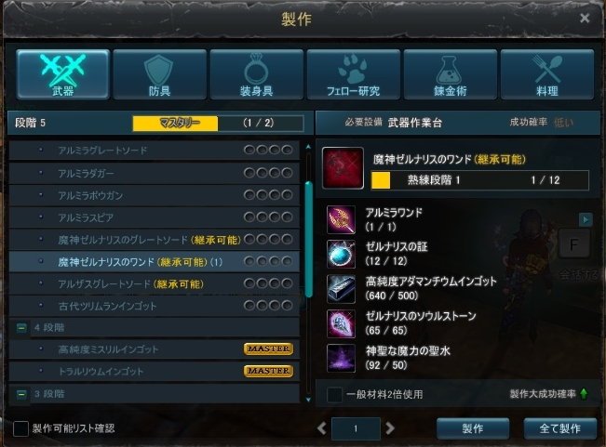Image resolution: width=606 pixels, height=447 pixels.
Task: Enable the 製作可能リスト確認 checkbox
Action: pyautogui.click(x=20, y=428)
